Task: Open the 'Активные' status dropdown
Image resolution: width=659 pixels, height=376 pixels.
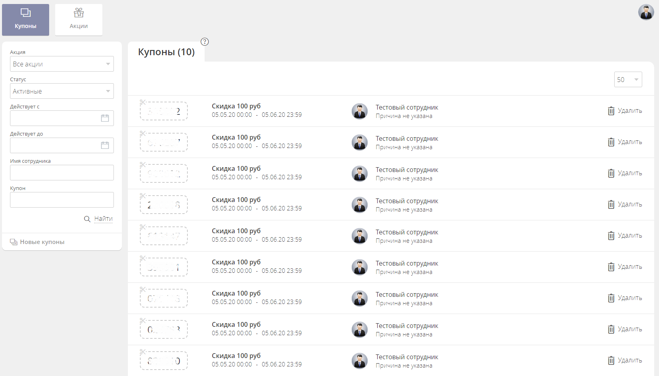Action: (x=62, y=91)
